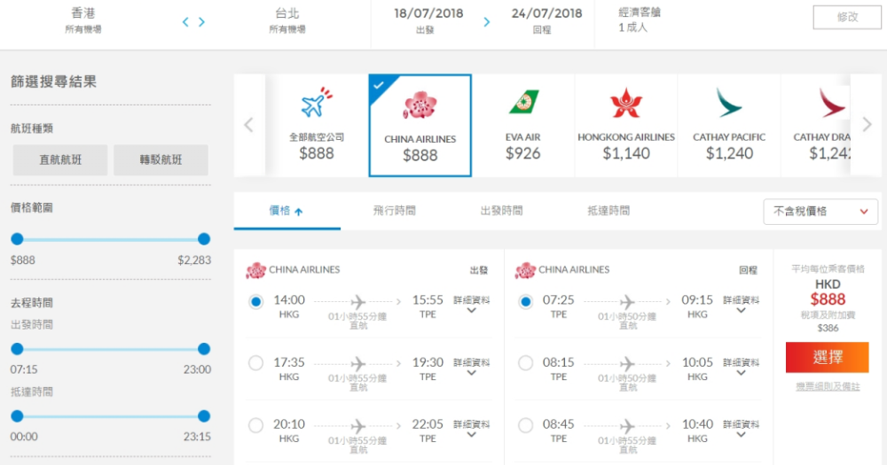Screen dimensions: 887x465
Task: Open the 不含稅價格 price dropdown
Action: pos(820,212)
